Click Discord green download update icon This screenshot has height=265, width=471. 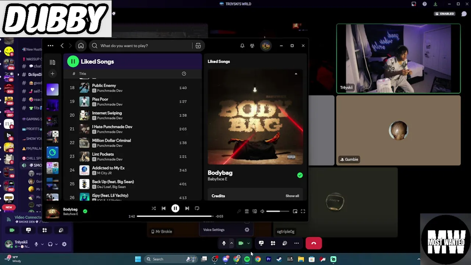(435, 4)
